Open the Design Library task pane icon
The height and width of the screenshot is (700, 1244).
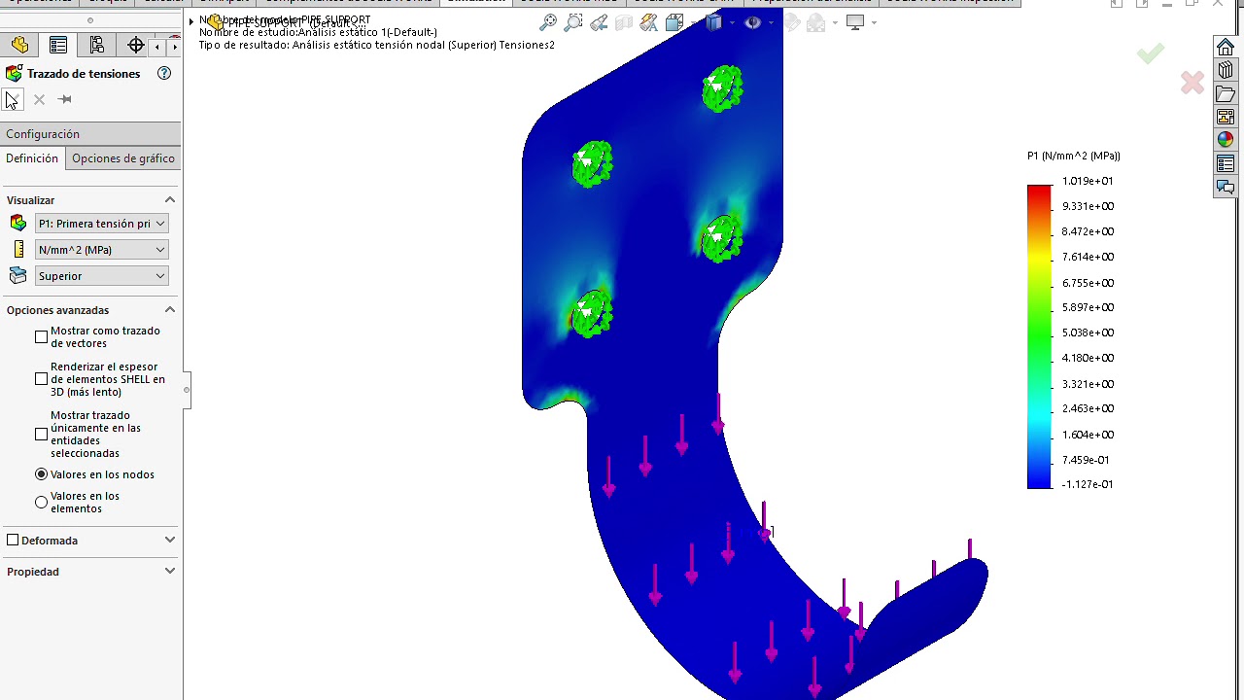pyautogui.click(x=1226, y=71)
